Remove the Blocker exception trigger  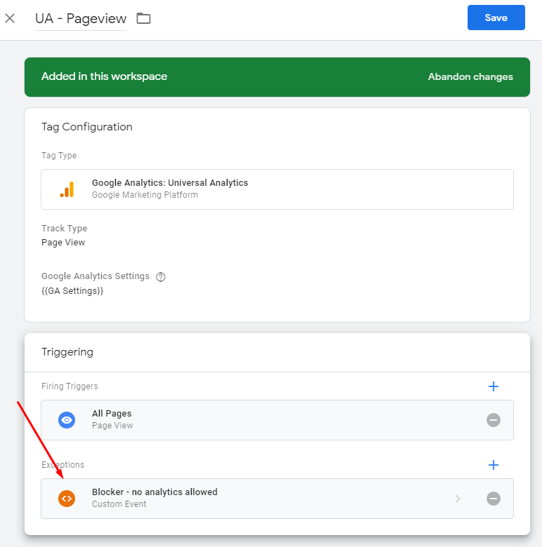pos(493,498)
